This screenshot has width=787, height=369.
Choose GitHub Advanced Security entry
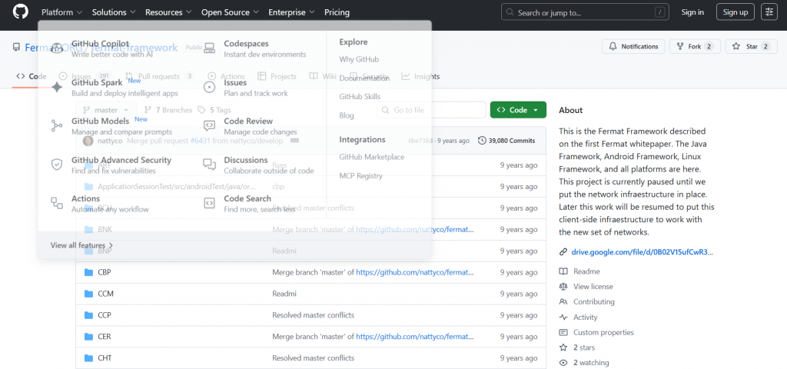(x=121, y=160)
